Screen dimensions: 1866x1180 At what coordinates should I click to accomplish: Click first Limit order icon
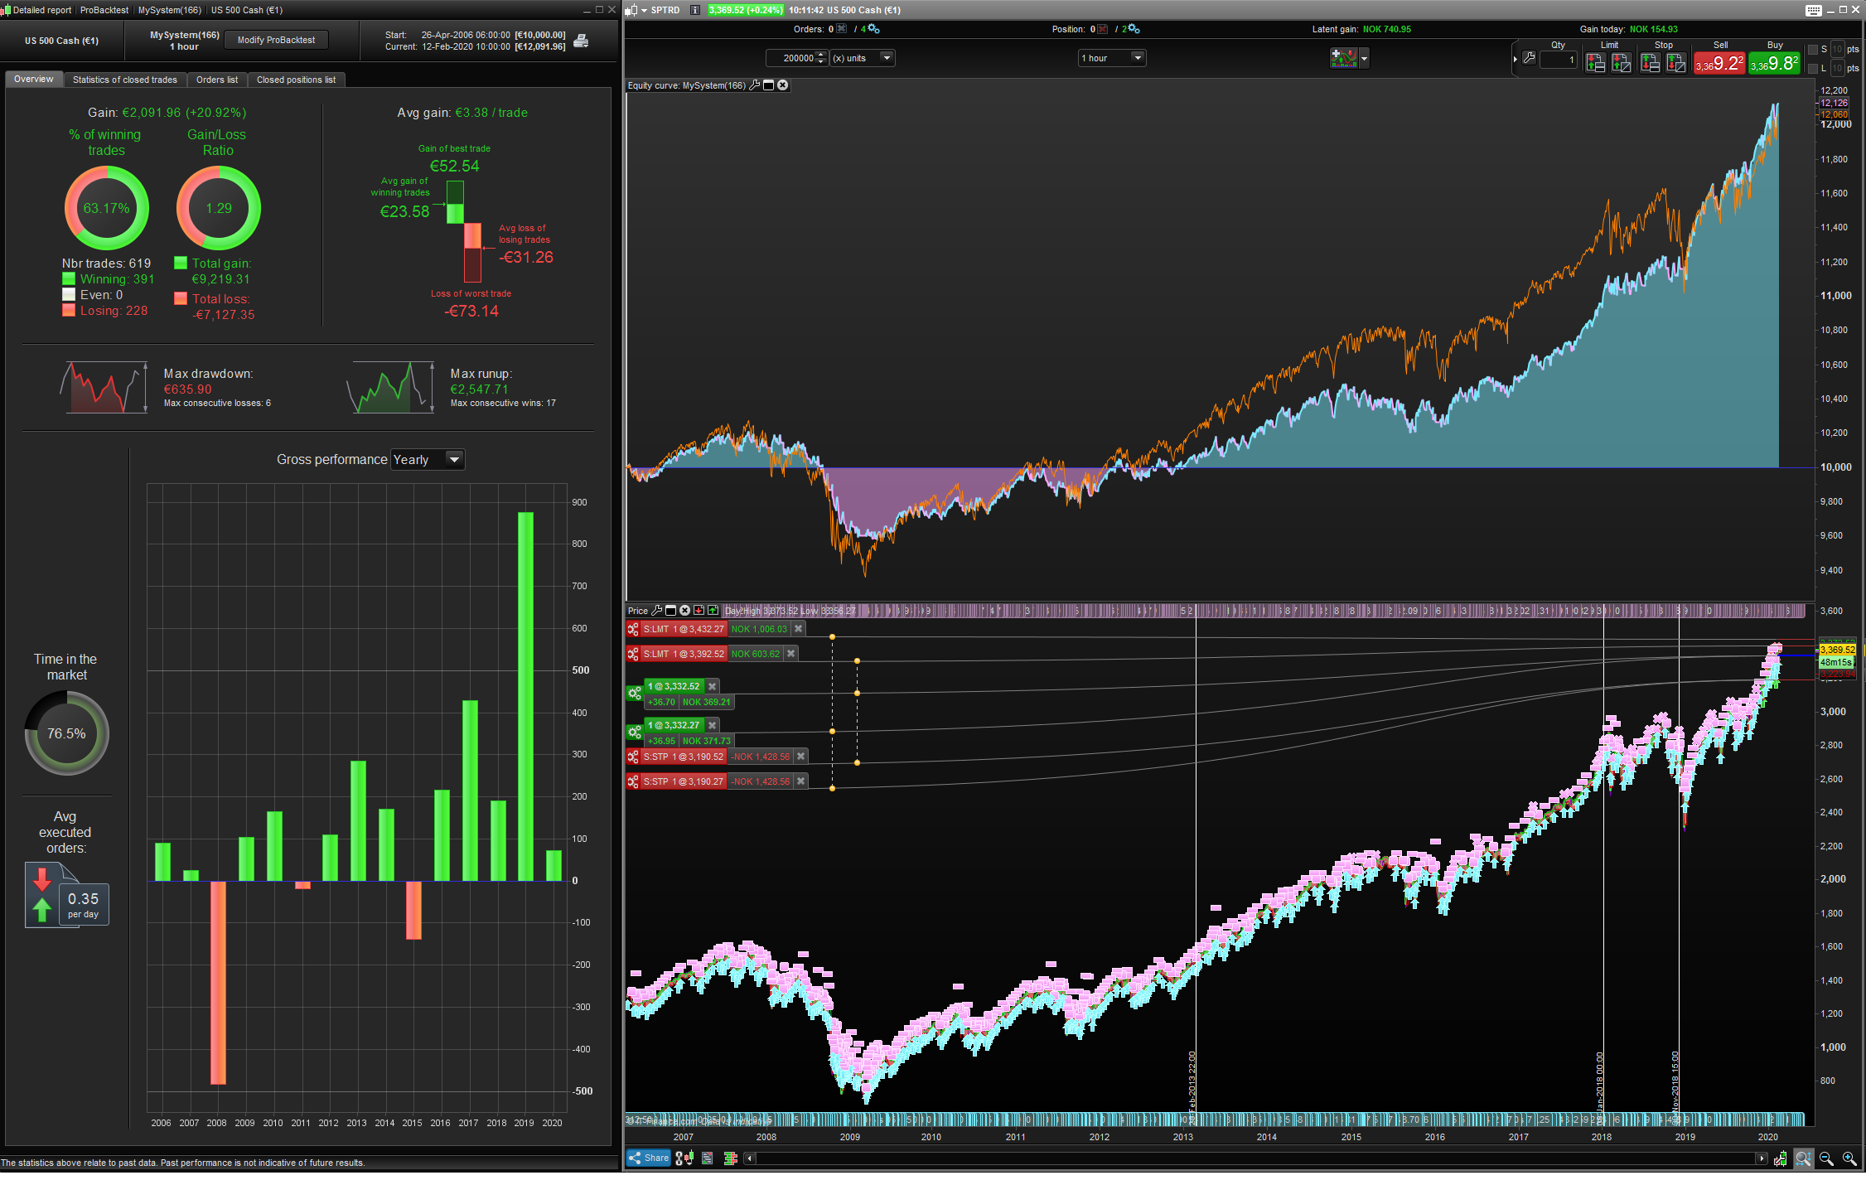click(1595, 62)
